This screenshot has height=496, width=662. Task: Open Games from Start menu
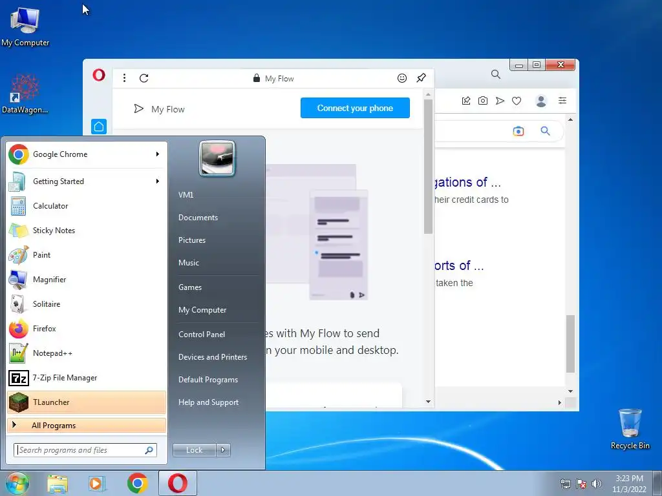pyautogui.click(x=190, y=287)
